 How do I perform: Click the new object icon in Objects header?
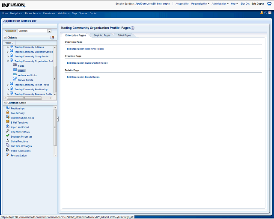coord(52,38)
